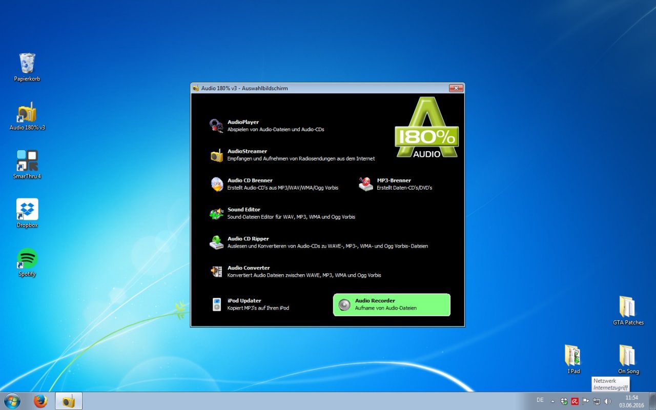Screen dimensions: 656x410
Task: Open the MP3-Brenner entry
Action: pos(396,184)
